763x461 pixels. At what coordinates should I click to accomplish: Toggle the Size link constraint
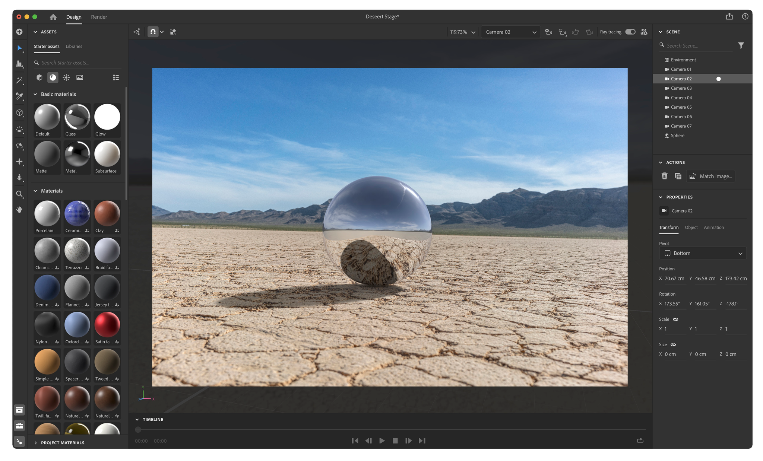point(673,345)
